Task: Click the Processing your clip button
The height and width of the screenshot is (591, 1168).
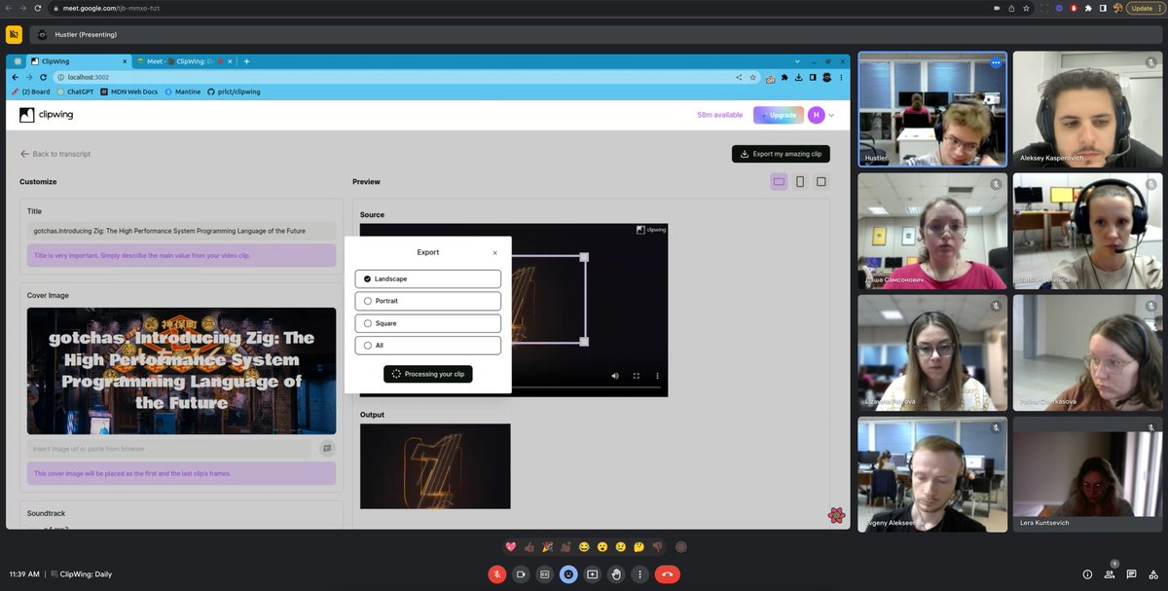Action: pyautogui.click(x=428, y=374)
